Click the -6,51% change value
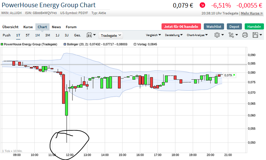266x160 pixels. [x=221, y=5]
